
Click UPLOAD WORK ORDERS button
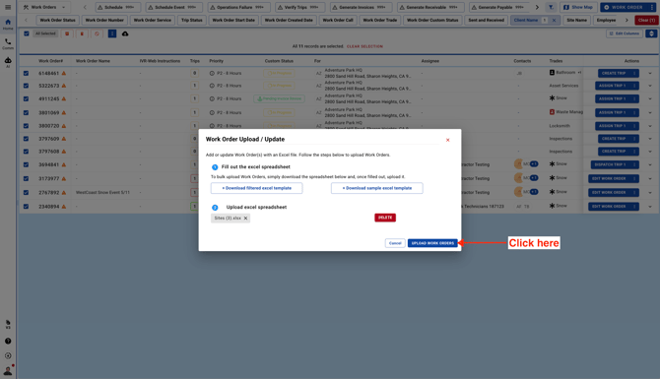[x=432, y=243]
